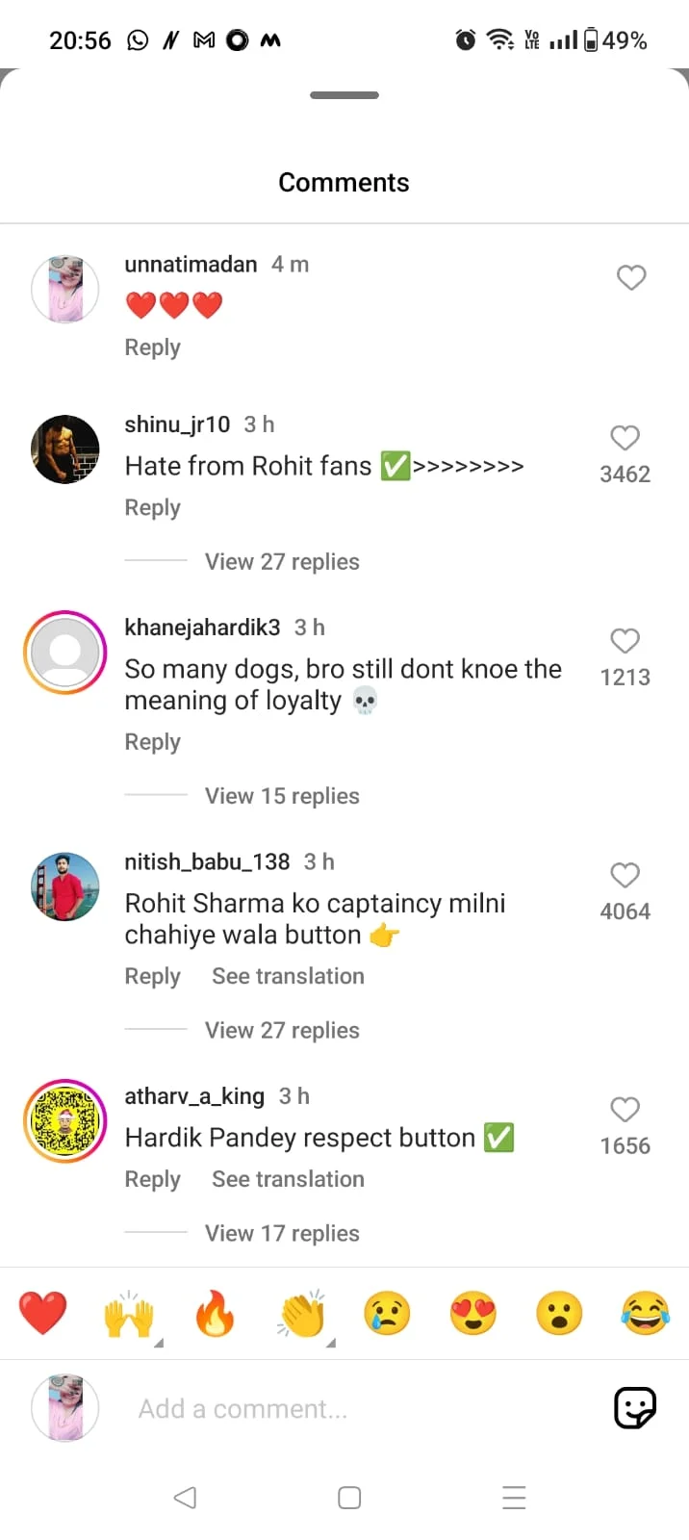The width and height of the screenshot is (689, 1540).
Task: Tap the heart-eyes quick-reaction emoji
Action: coord(472,1314)
